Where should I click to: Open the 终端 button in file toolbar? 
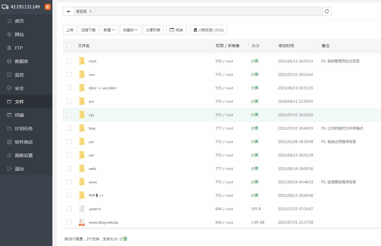coord(176,30)
